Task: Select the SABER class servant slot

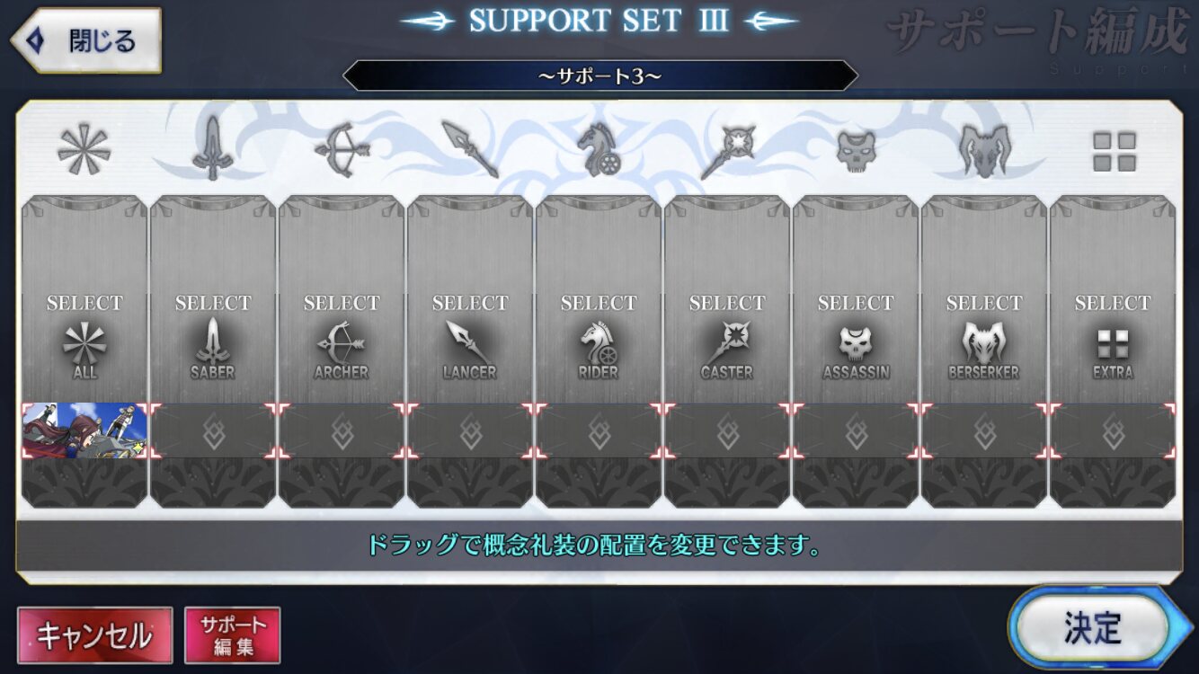Action: [x=213, y=298]
